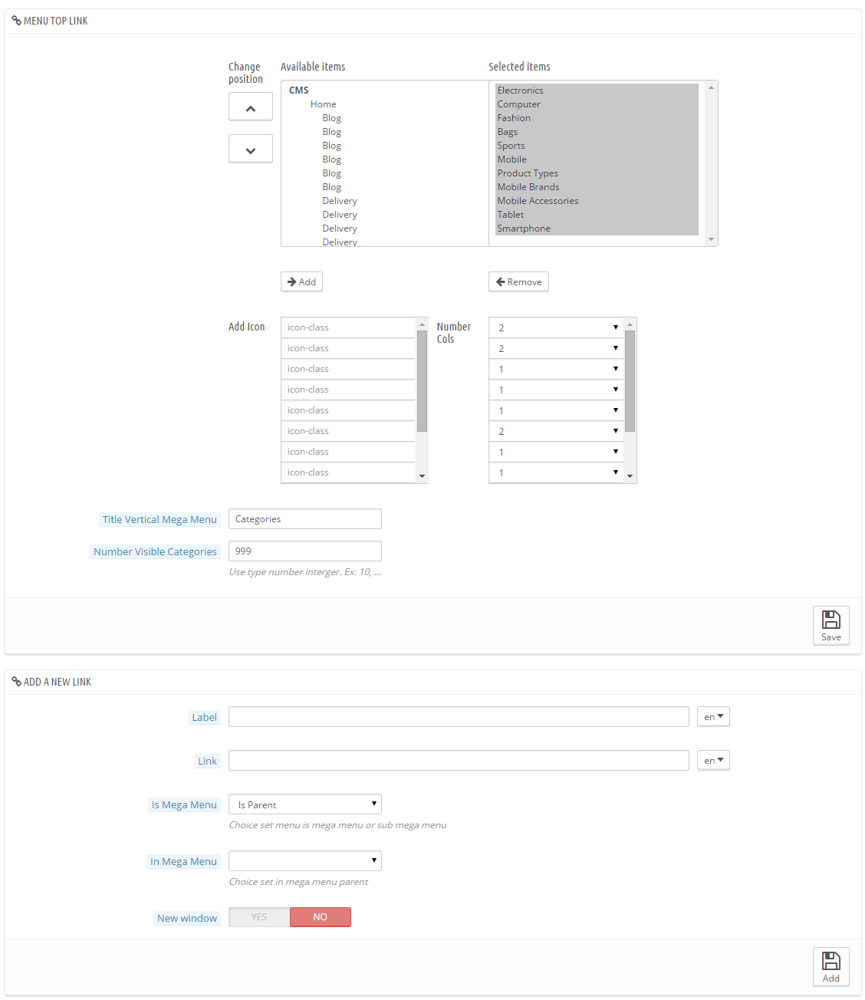Click the Is Mega Menu label

click(x=184, y=804)
